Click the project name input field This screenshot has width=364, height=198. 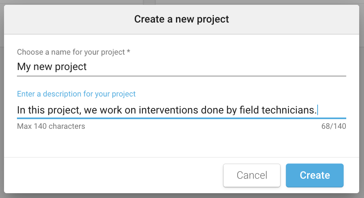click(x=182, y=66)
